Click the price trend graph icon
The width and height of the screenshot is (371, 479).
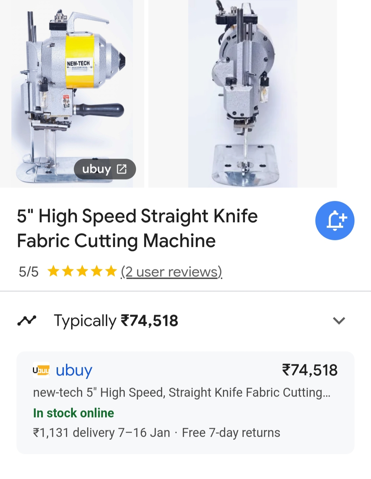tap(27, 320)
